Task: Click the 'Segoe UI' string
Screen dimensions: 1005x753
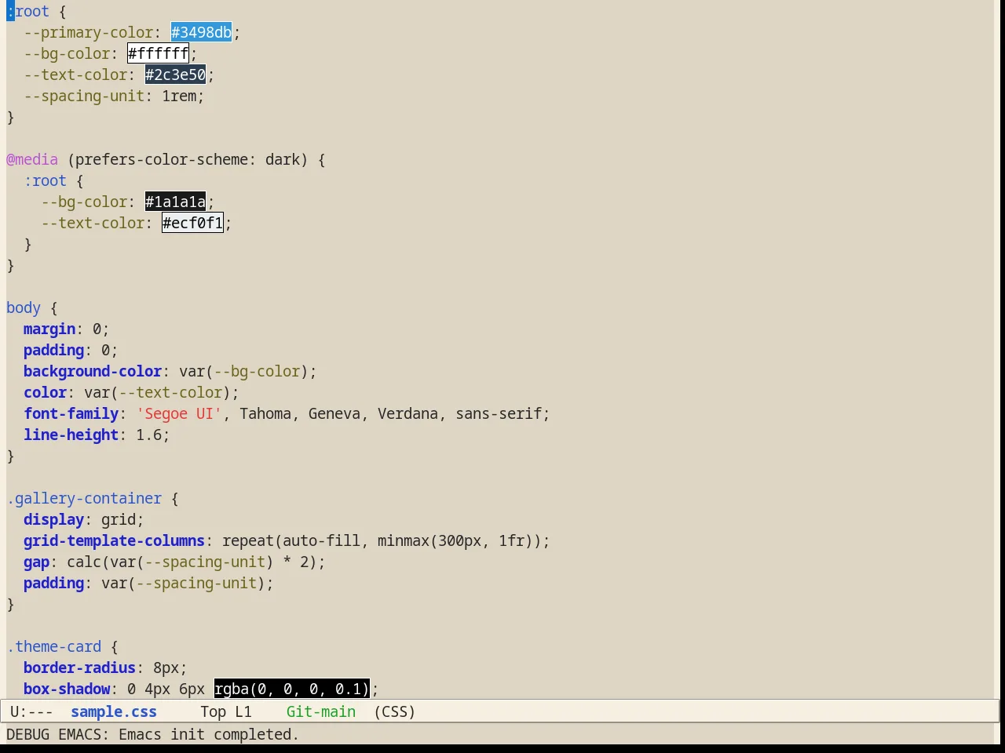Action: tap(179, 413)
